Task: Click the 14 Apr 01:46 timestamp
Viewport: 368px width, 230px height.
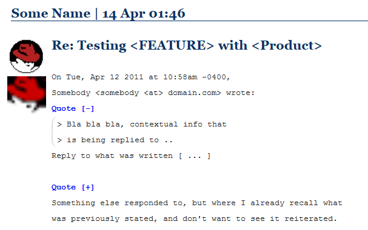Action: coord(144,13)
